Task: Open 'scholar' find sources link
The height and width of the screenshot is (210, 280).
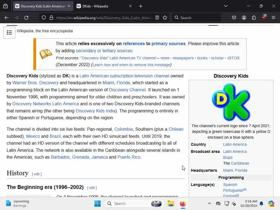Action: [x=217, y=58]
